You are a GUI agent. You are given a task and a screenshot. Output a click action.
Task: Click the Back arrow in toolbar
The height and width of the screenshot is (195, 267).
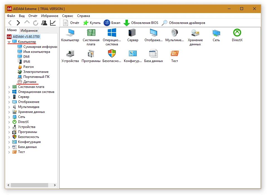pos(10,23)
